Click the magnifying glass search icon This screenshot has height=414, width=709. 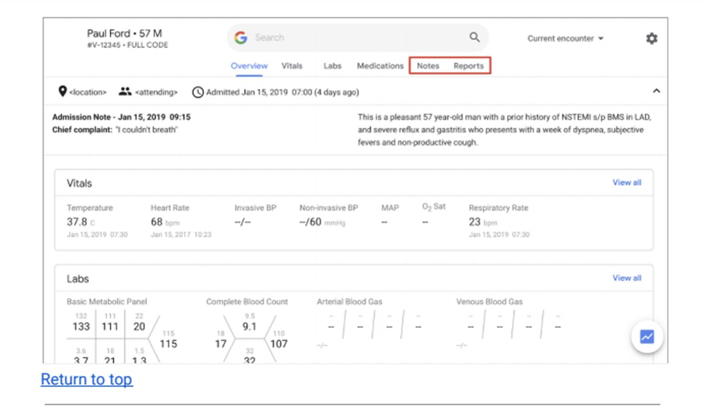point(474,37)
